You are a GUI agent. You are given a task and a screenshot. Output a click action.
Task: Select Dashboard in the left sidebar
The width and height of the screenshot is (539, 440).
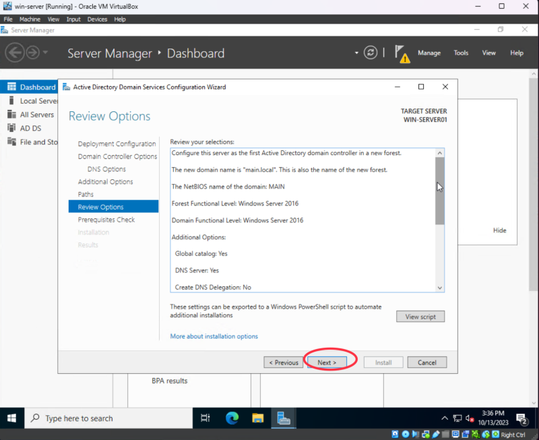[37, 87]
